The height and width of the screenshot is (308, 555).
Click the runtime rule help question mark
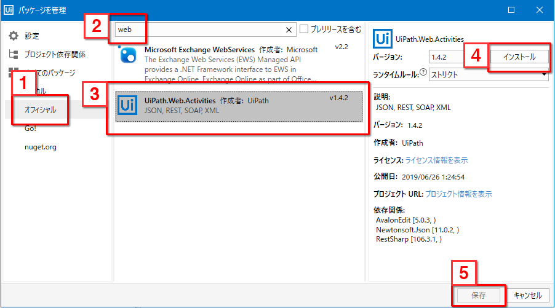pos(423,72)
